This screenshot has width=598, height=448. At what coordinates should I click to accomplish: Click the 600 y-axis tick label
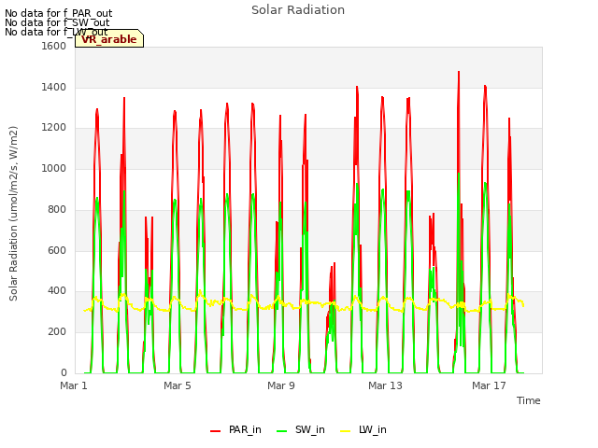[57, 250]
